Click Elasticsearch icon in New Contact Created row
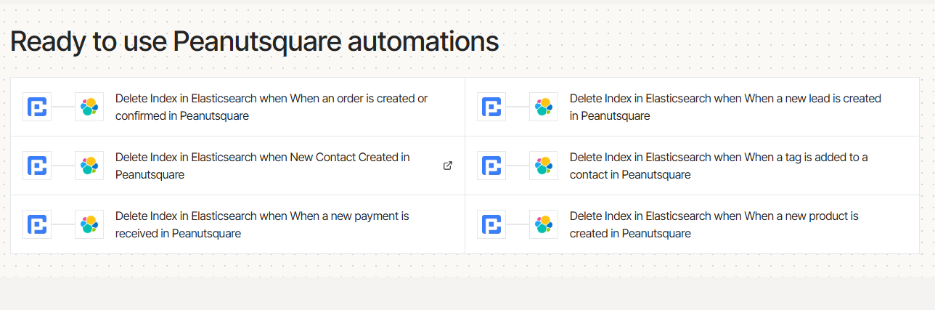Image resolution: width=935 pixels, height=310 pixels. [x=89, y=166]
